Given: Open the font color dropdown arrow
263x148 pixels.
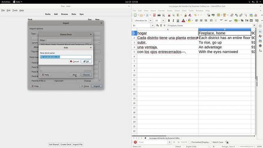Looking at the screenshot, I should [x=186, y=21].
